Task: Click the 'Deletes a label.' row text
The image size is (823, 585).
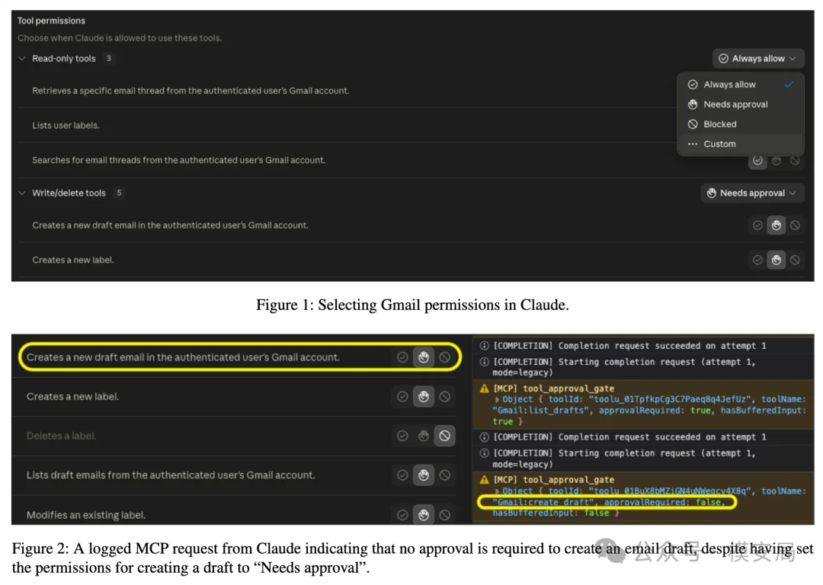Action: click(62, 436)
